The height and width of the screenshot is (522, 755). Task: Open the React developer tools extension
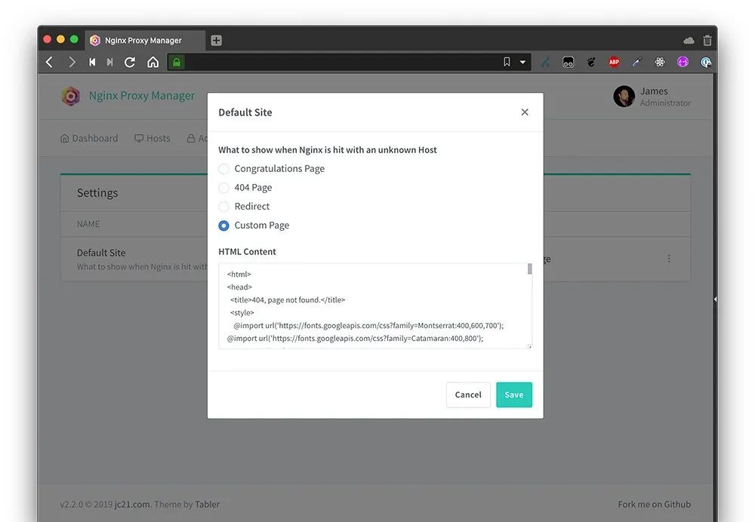point(660,62)
